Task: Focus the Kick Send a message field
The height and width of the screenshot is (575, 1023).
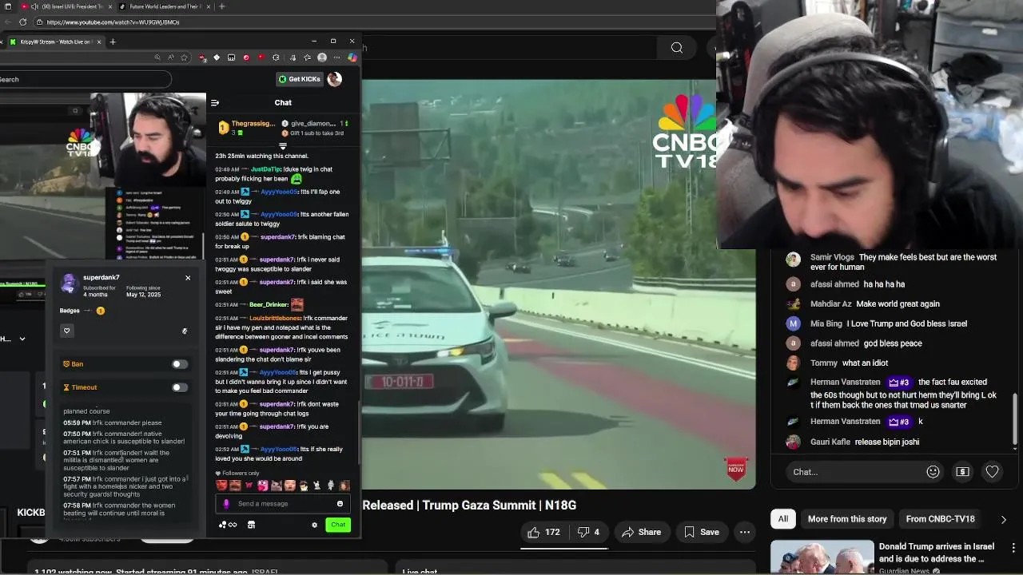Action: (x=283, y=504)
